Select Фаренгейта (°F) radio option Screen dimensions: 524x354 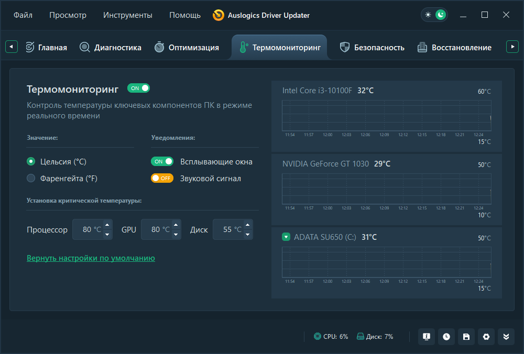(x=31, y=179)
